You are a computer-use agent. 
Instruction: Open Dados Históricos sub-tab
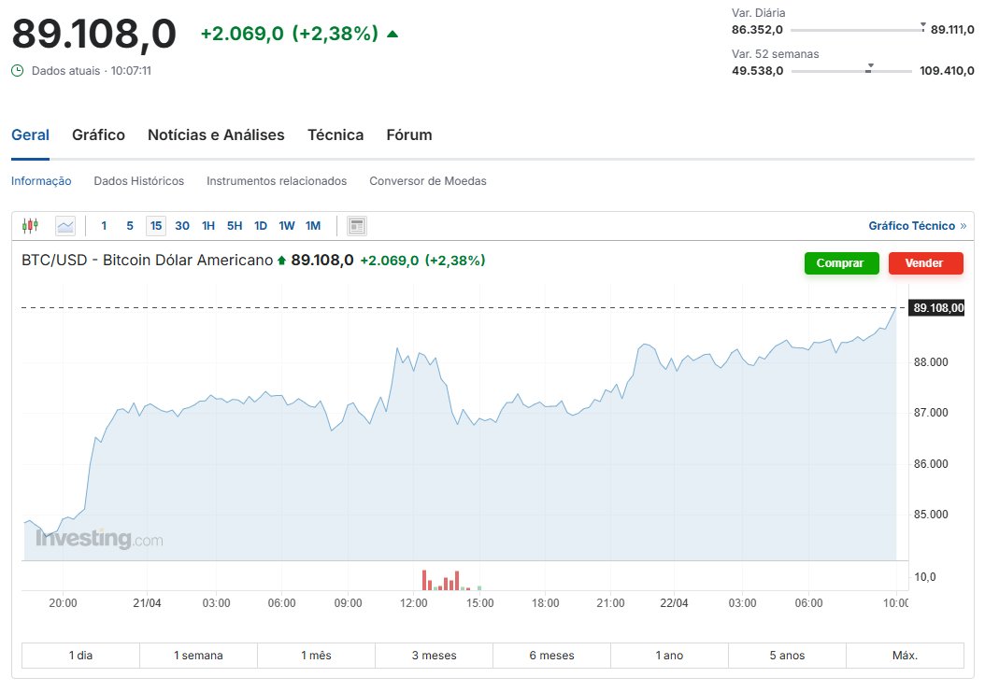click(139, 181)
